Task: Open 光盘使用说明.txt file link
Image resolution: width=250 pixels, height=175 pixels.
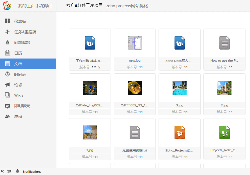Action: point(135,150)
